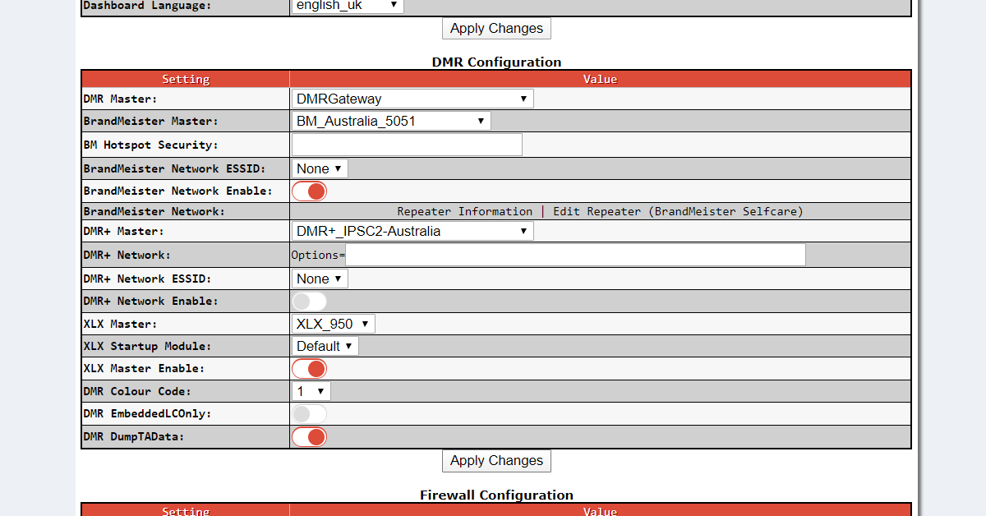Image resolution: width=986 pixels, height=516 pixels.
Task: Click the DMR Colour Code label
Action: (x=136, y=391)
